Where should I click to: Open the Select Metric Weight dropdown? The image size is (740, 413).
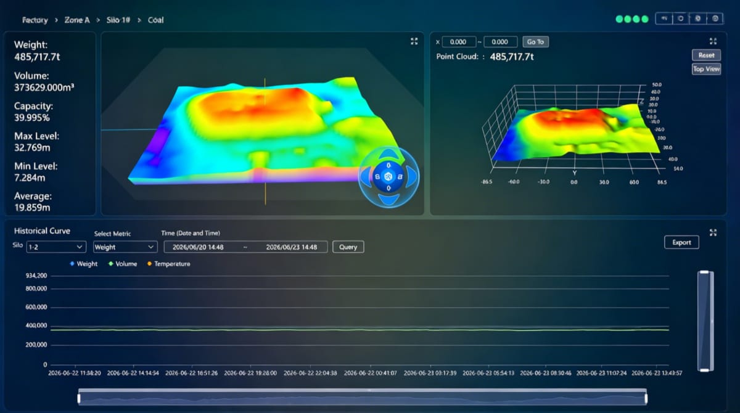click(125, 247)
